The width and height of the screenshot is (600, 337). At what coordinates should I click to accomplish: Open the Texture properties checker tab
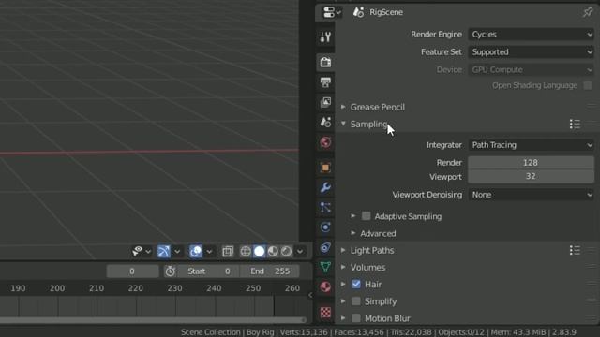coord(325,312)
